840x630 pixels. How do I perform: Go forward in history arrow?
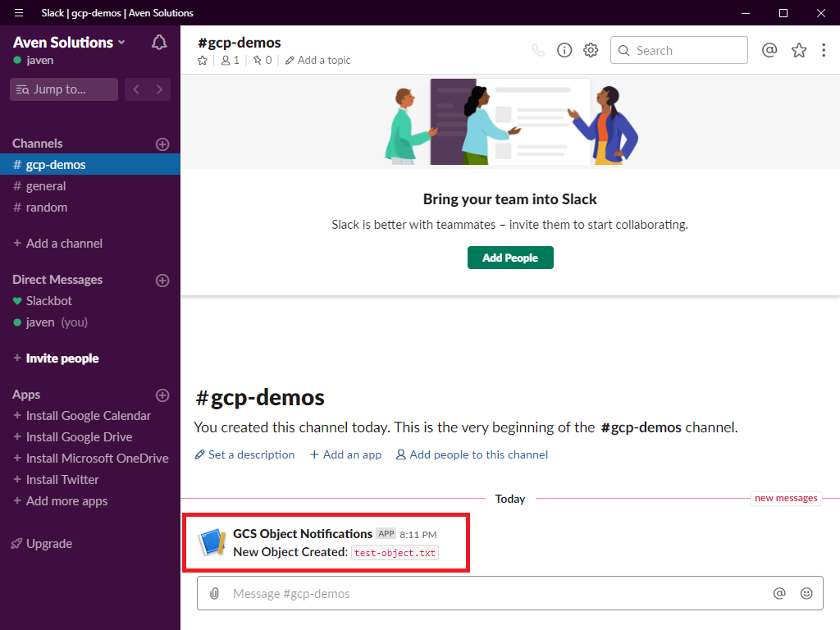point(159,89)
